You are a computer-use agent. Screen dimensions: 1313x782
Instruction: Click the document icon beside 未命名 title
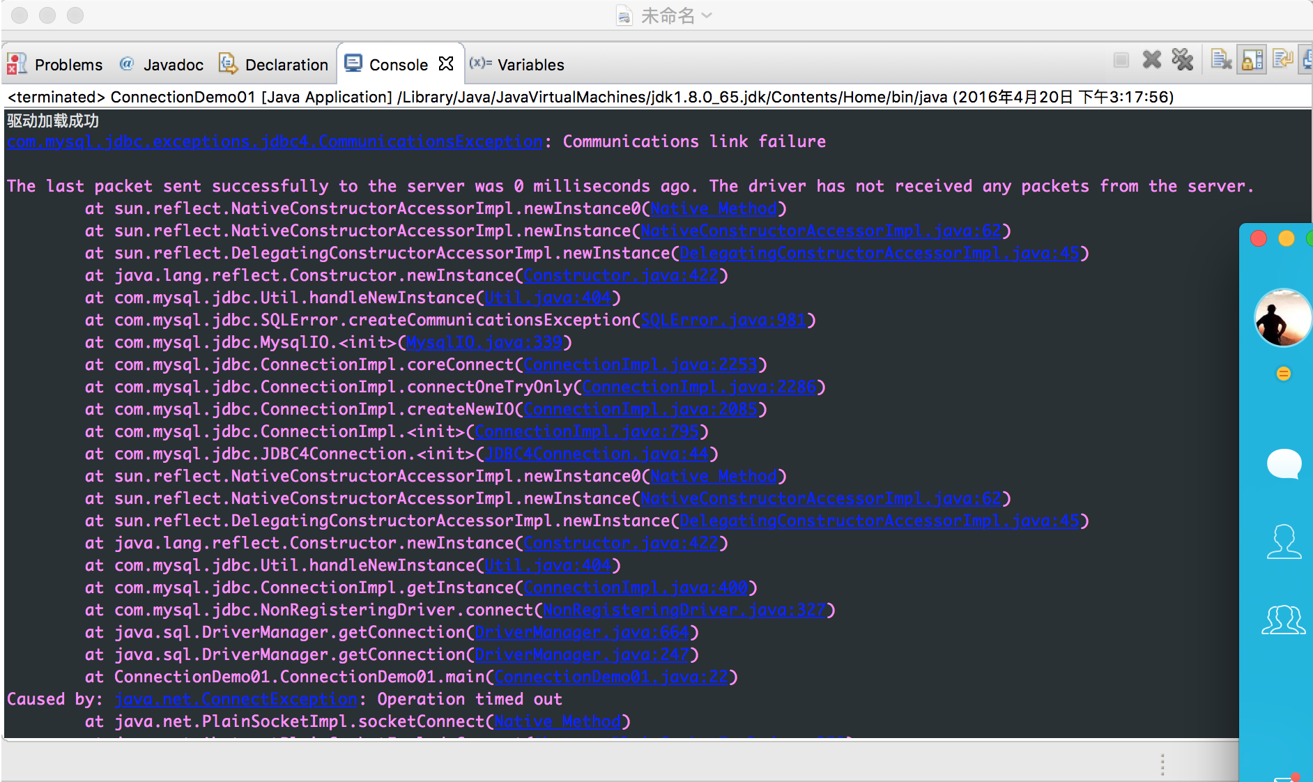[624, 15]
